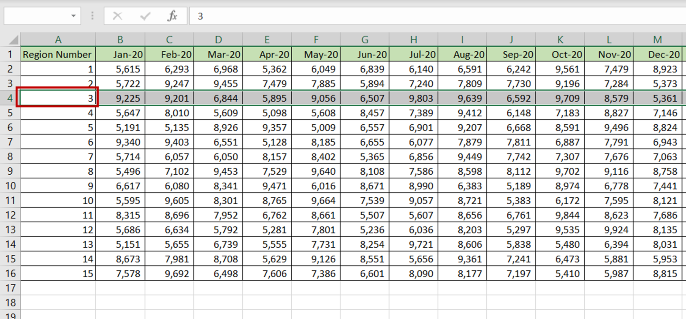Click the Jan-20 column label cell
Image resolution: width=686 pixels, height=319 pixels.
(x=120, y=54)
